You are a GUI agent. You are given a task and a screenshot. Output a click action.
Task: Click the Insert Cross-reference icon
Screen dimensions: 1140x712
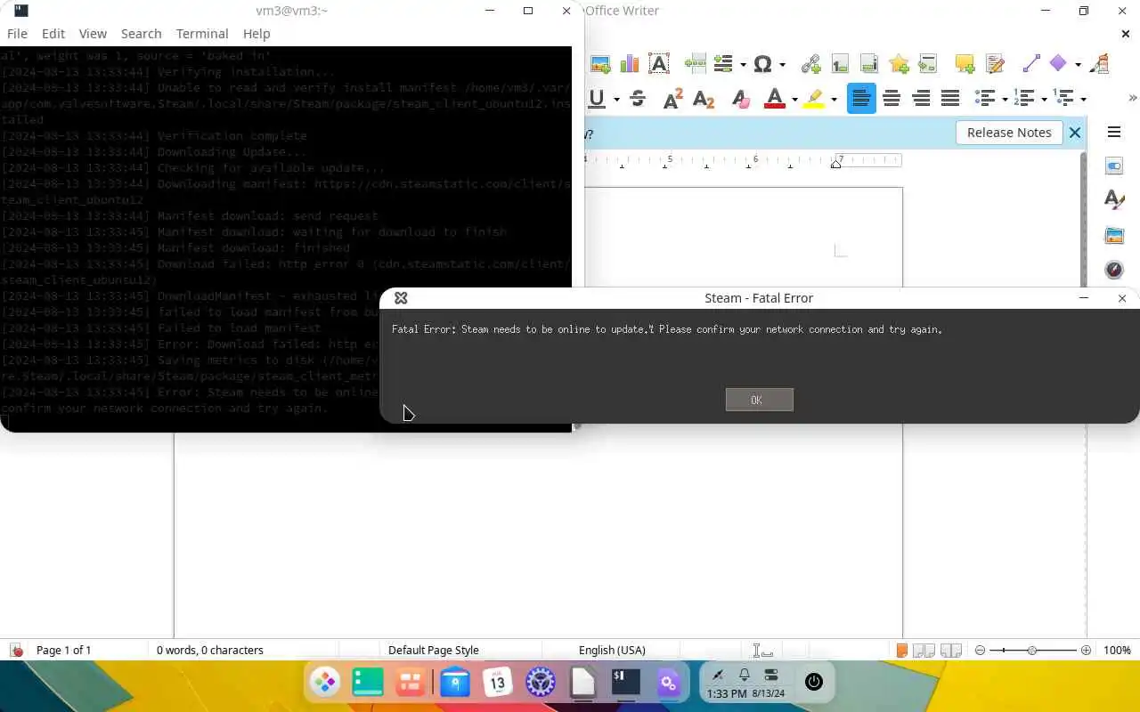click(x=928, y=64)
